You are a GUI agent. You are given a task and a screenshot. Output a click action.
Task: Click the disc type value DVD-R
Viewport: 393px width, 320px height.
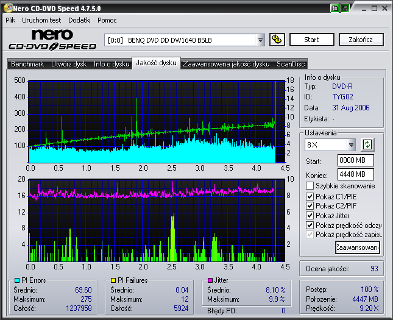coord(342,87)
